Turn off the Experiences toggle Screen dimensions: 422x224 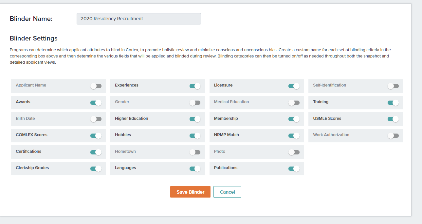click(195, 86)
